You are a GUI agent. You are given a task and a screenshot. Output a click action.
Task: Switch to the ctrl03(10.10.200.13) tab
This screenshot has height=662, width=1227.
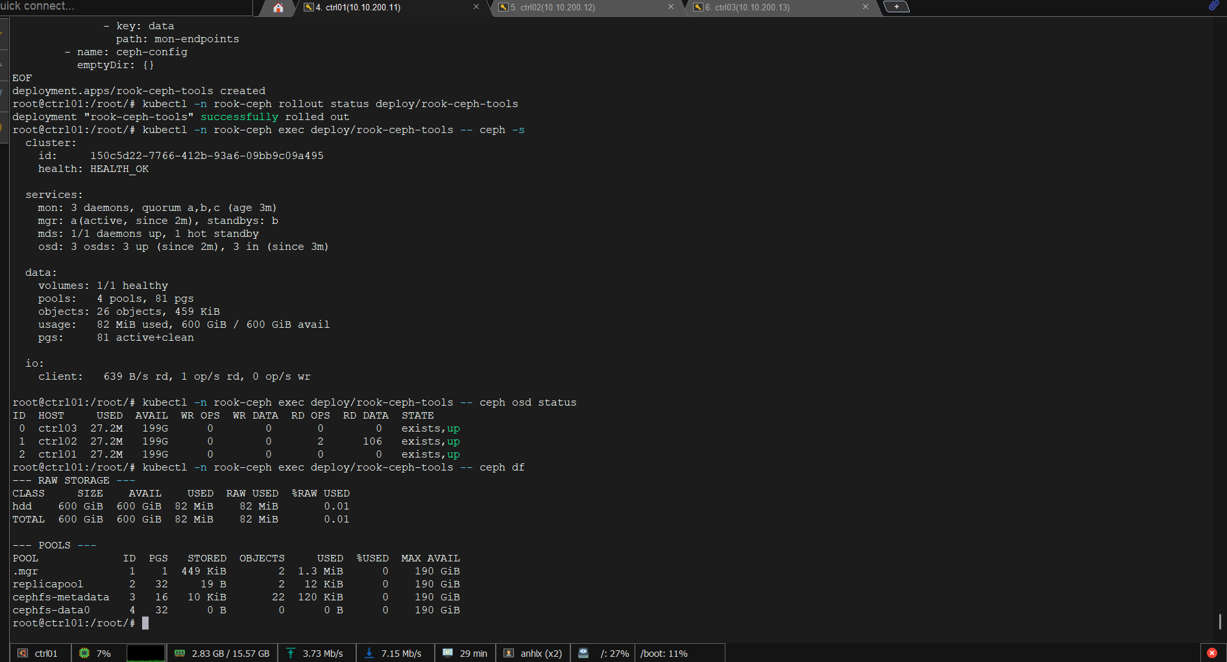(781, 7)
